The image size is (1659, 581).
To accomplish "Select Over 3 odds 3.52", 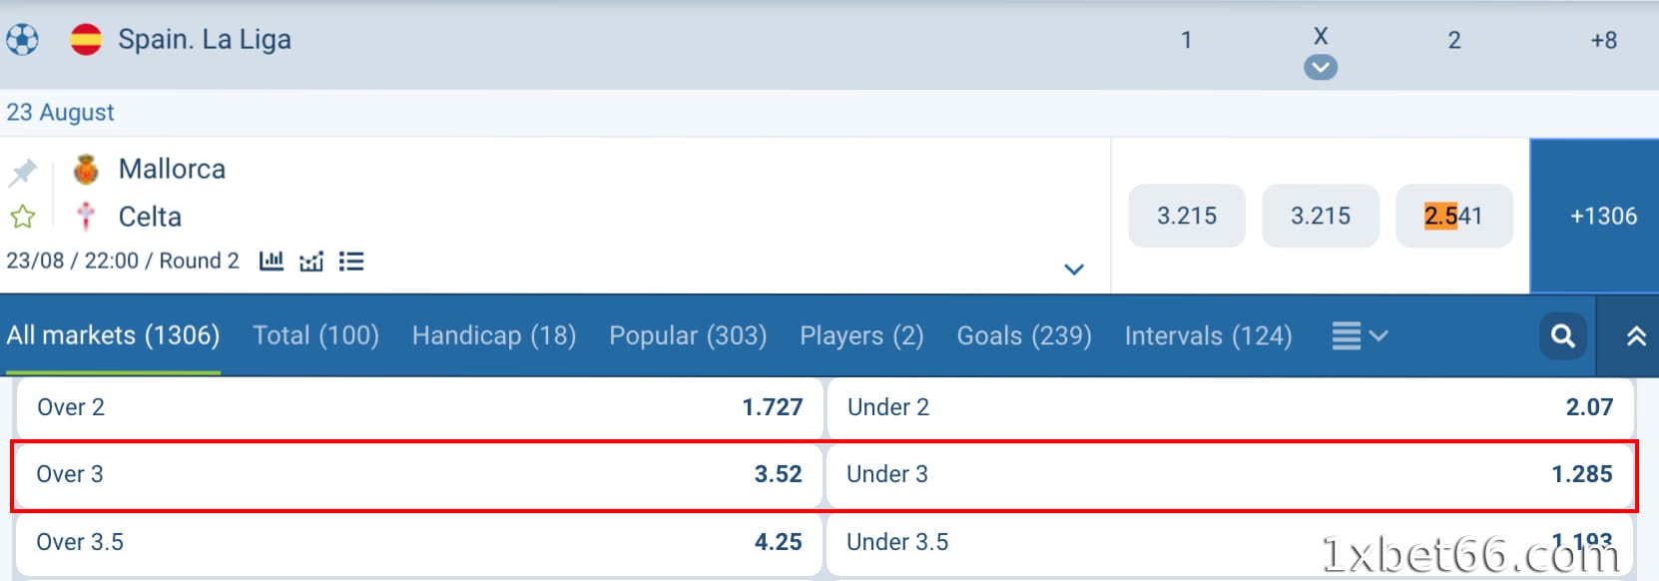I will (419, 475).
